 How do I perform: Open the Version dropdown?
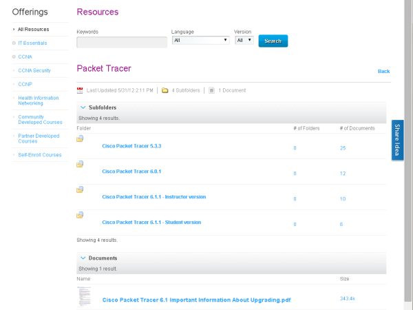(244, 40)
